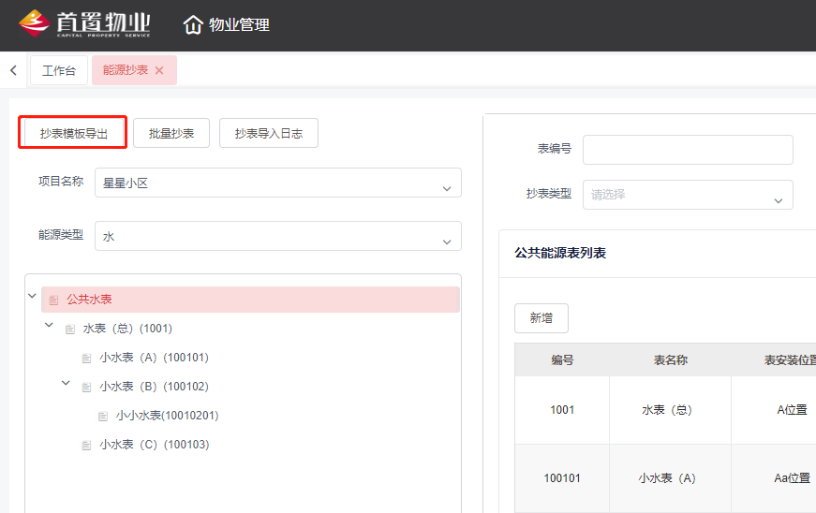Click the icon beside 小水表（C）(100103)

[x=87, y=446]
